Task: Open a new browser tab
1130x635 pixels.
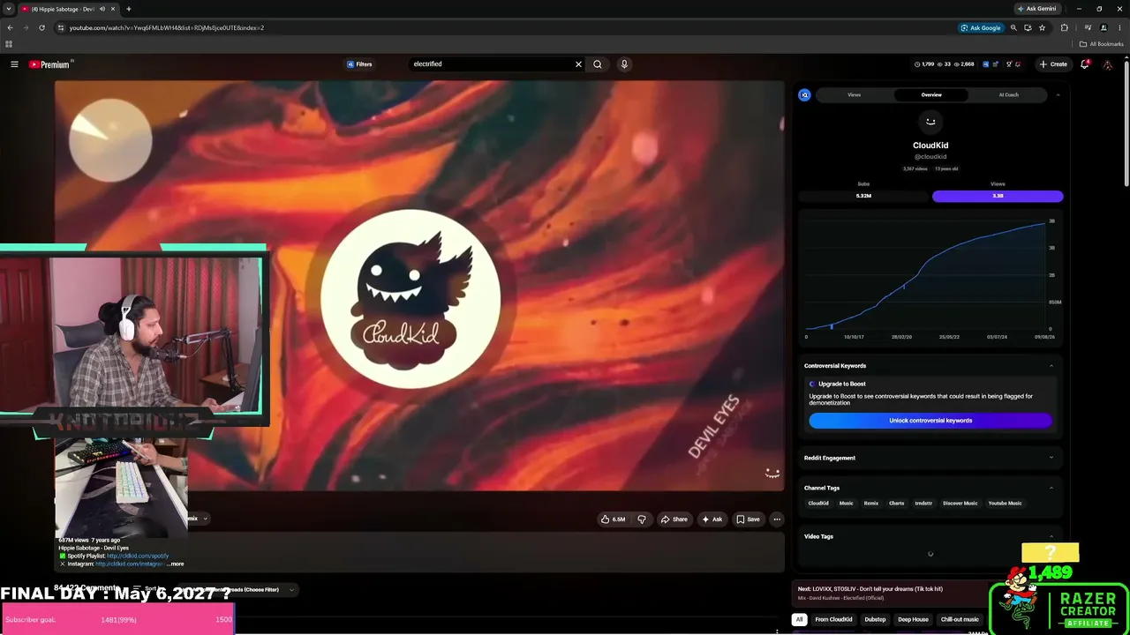Action: [x=129, y=9]
